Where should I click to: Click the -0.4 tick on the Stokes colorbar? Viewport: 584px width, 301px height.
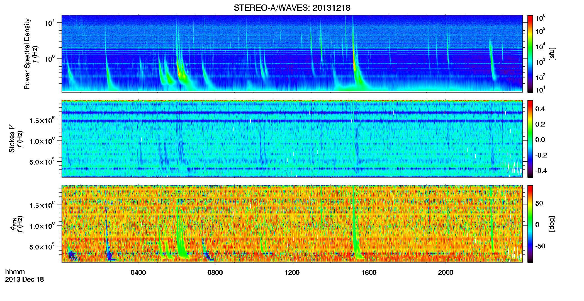point(541,171)
